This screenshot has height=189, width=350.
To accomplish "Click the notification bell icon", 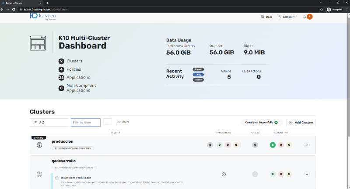I will pyautogui.click(x=304, y=17).
